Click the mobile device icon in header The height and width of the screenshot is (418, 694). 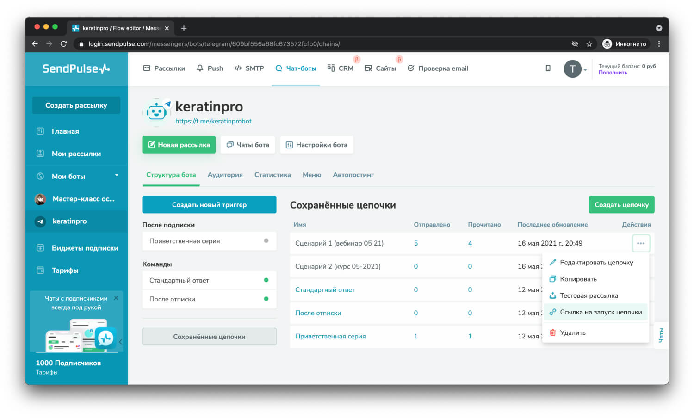(548, 68)
